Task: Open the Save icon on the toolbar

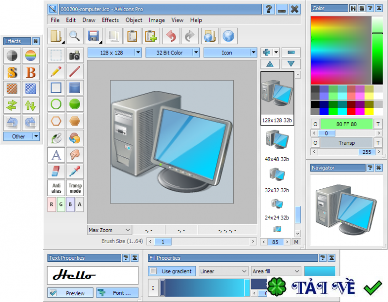Action: [x=93, y=36]
